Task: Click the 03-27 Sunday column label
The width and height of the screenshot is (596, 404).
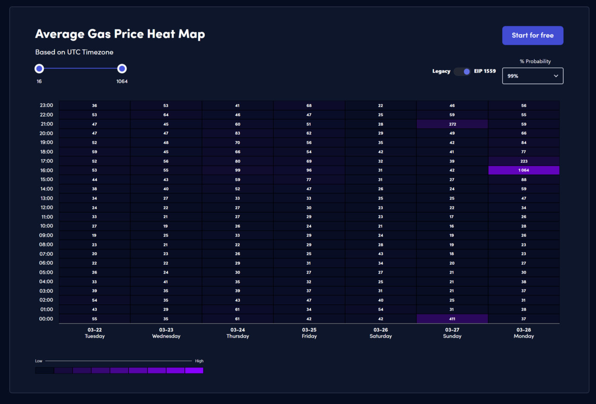Action: click(x=452, y=333)
